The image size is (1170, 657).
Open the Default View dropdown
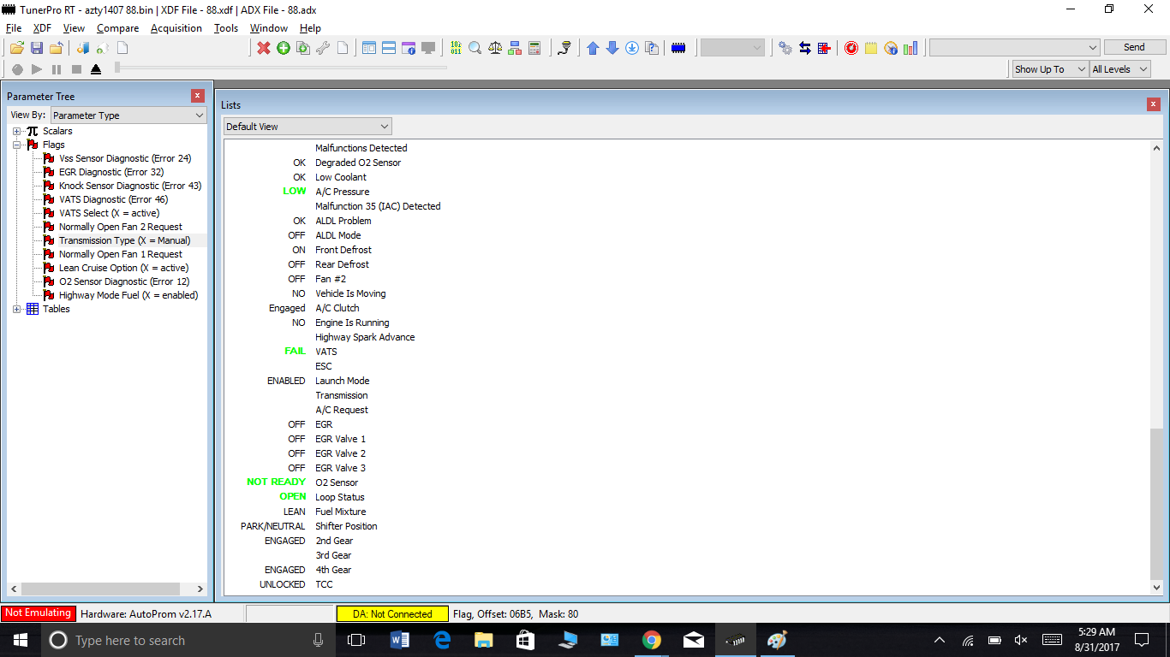pos(307,127)
